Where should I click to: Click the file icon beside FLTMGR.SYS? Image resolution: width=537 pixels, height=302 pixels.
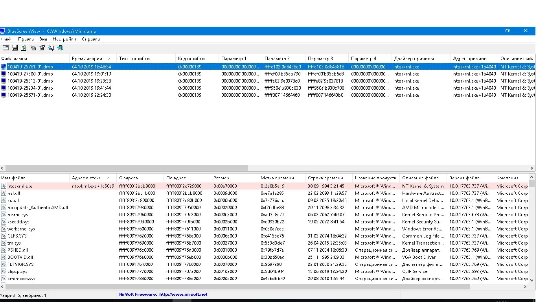pos(4,264)
